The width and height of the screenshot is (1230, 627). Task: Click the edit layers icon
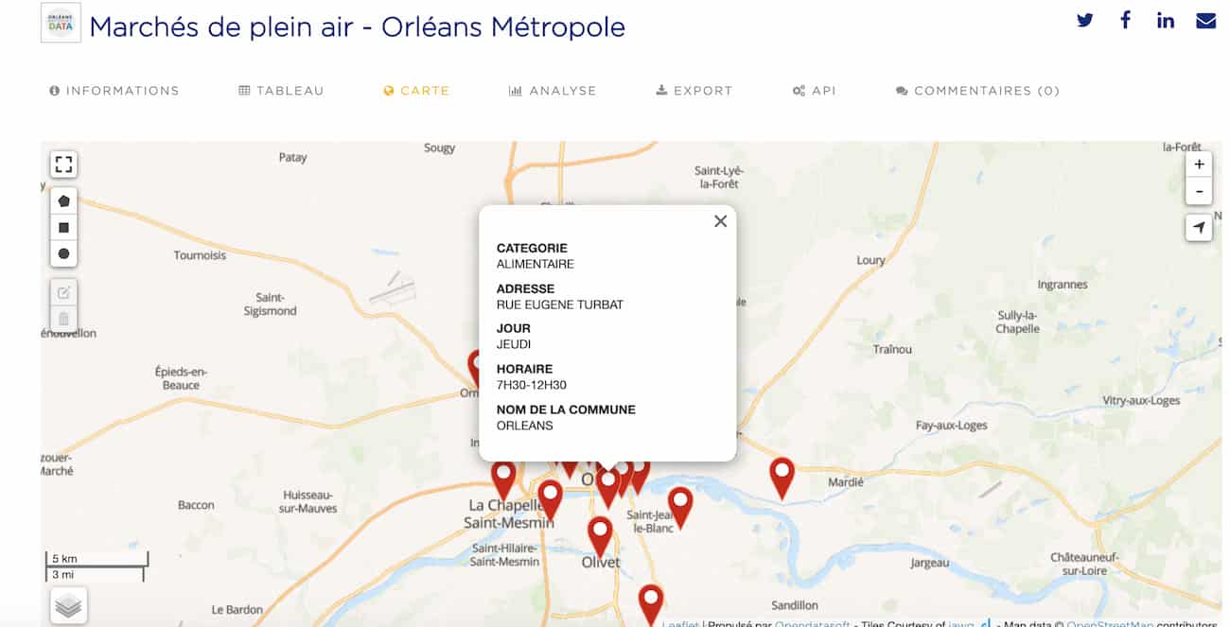click(x=63, y=292)
